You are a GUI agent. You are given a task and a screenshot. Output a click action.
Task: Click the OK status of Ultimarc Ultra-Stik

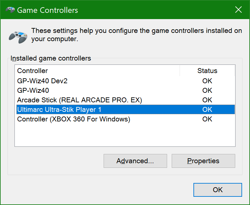(207, 109)
